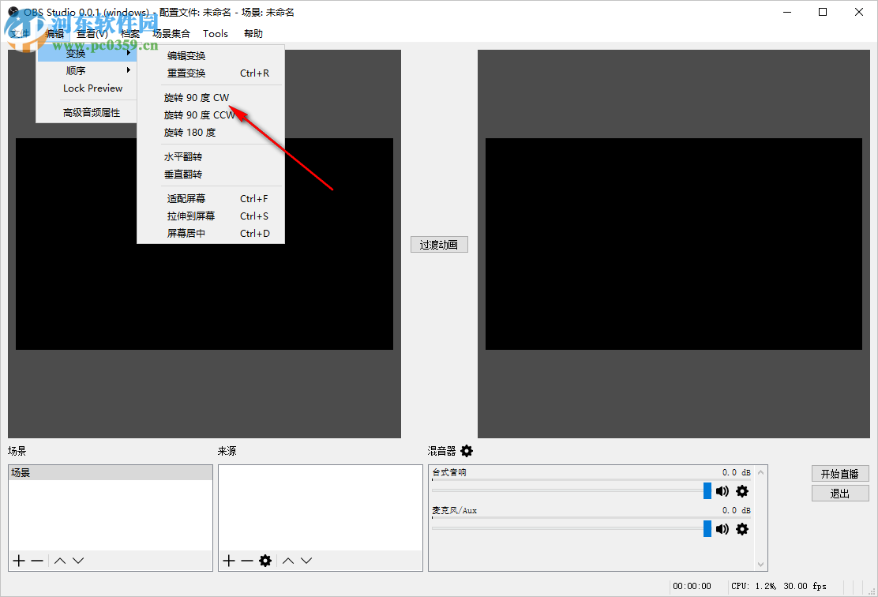Viewport: 878px width, 597px height.
Task: Expand the 顺序 submenu
Action: [75, 69]
